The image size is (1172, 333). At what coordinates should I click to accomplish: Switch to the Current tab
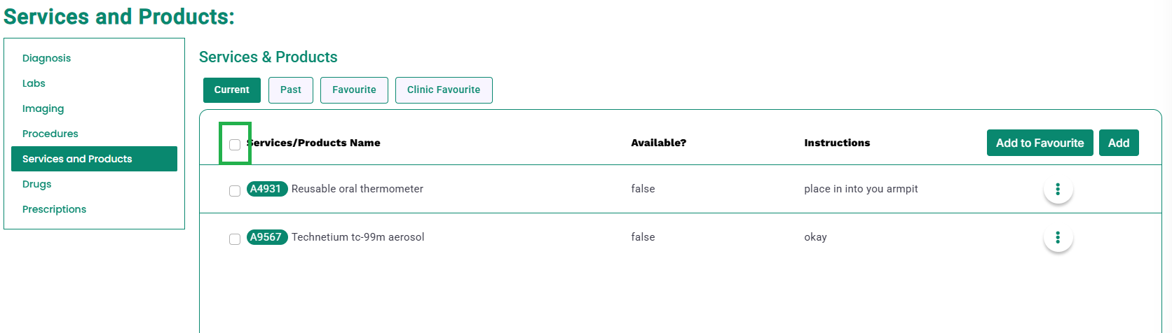232,90
